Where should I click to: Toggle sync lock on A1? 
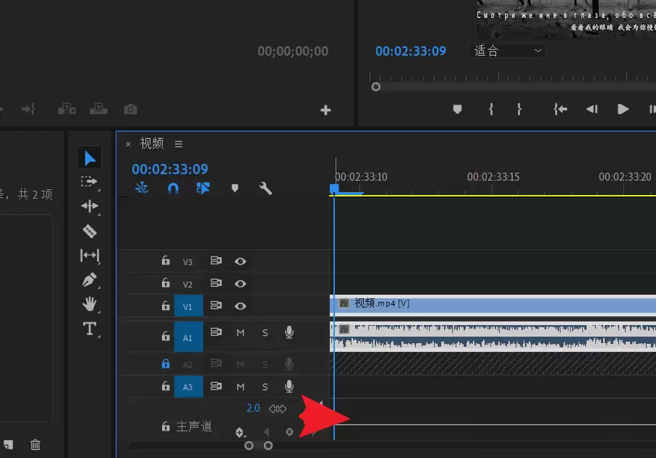[216, 332]
